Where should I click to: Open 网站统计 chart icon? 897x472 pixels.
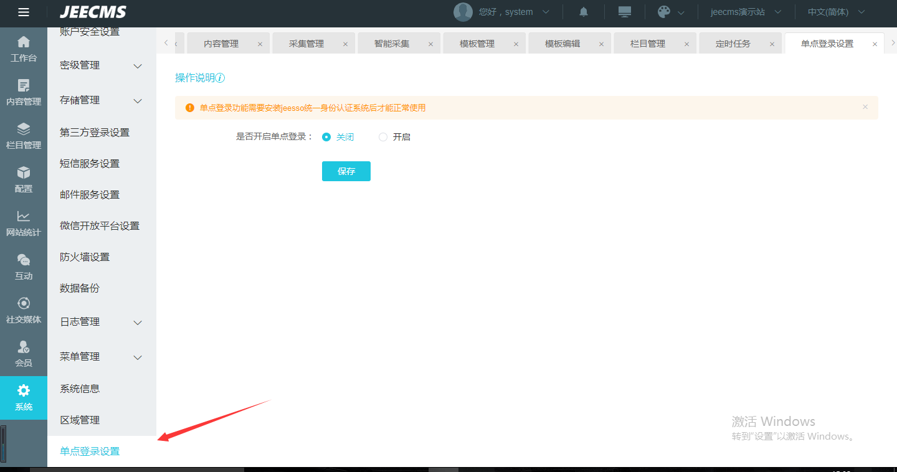[24, 223]
